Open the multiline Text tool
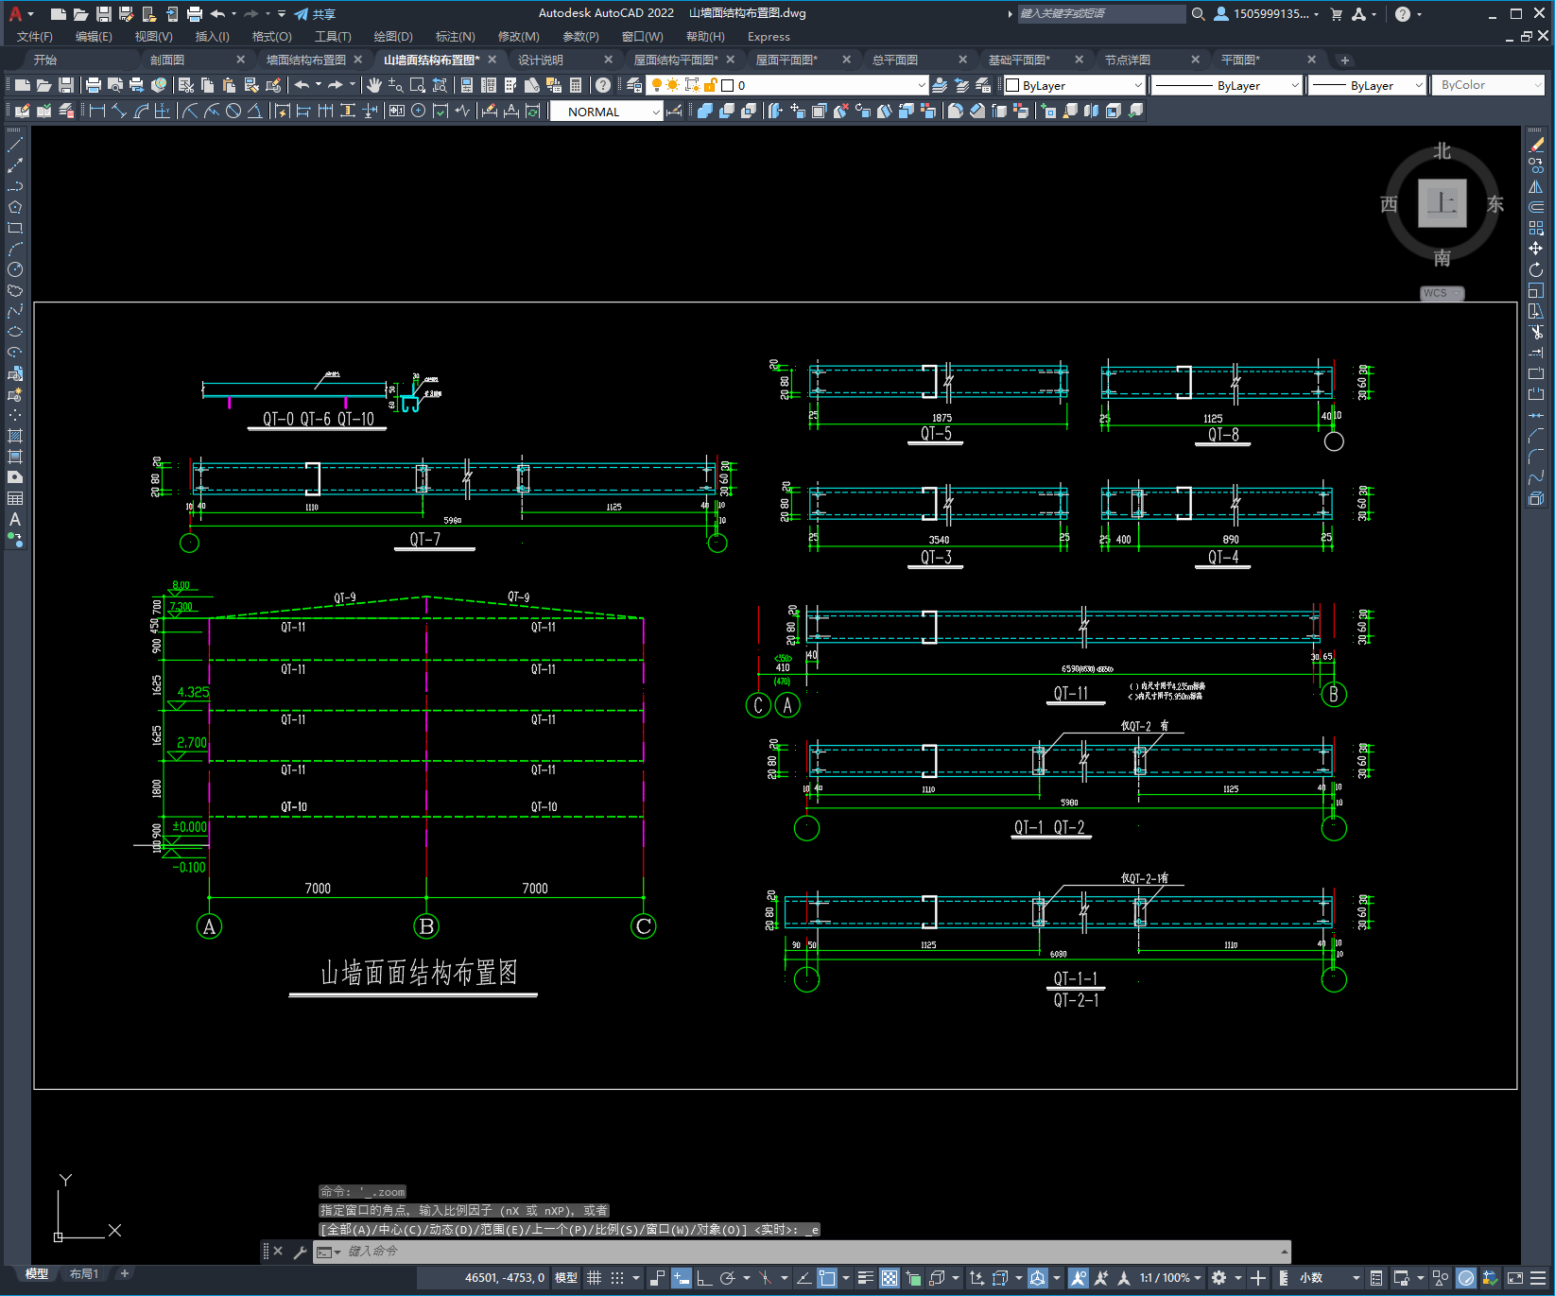Screen dimensions: 1555x1296 [15, 519]
